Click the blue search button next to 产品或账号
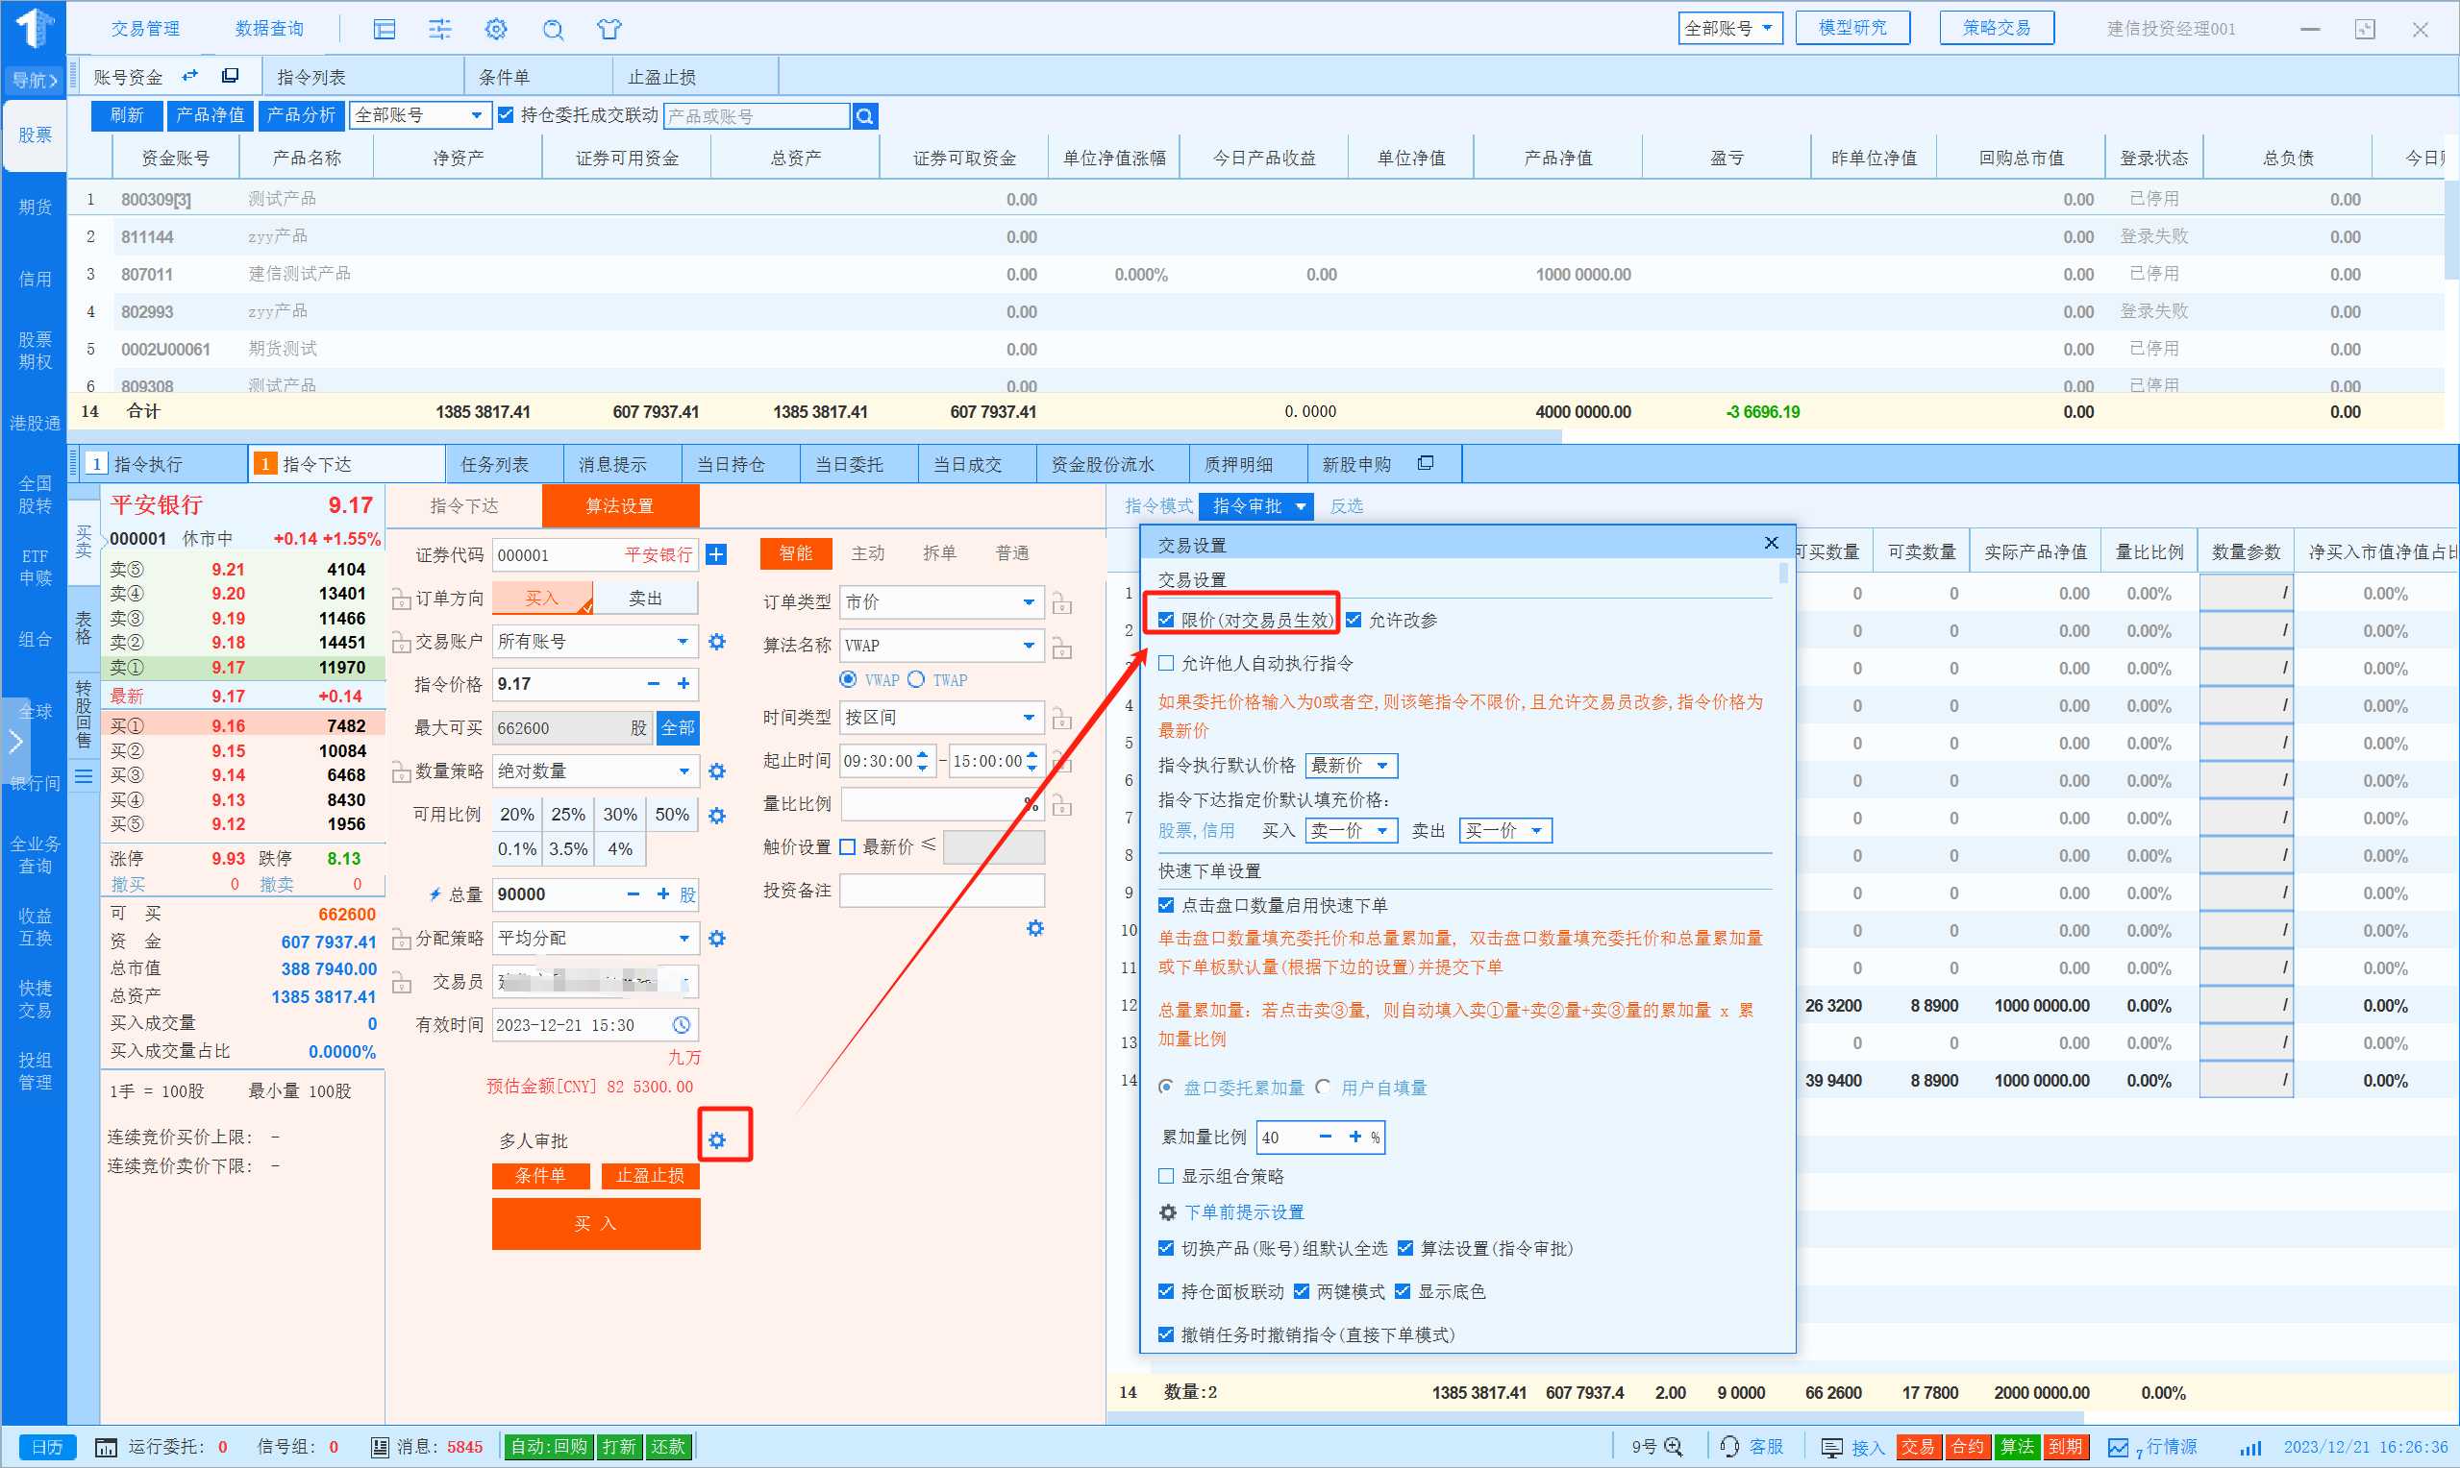2460x1468 pixels. click(x=865, y=116)
